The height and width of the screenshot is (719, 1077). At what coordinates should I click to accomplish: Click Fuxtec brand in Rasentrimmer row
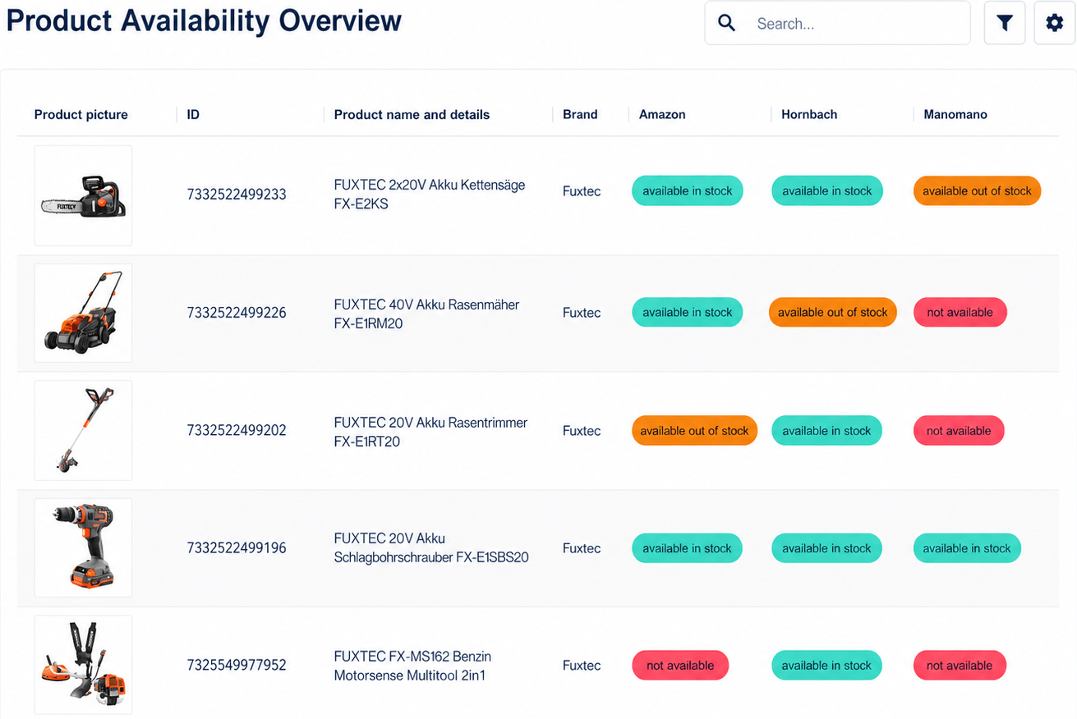pos(582,431)
